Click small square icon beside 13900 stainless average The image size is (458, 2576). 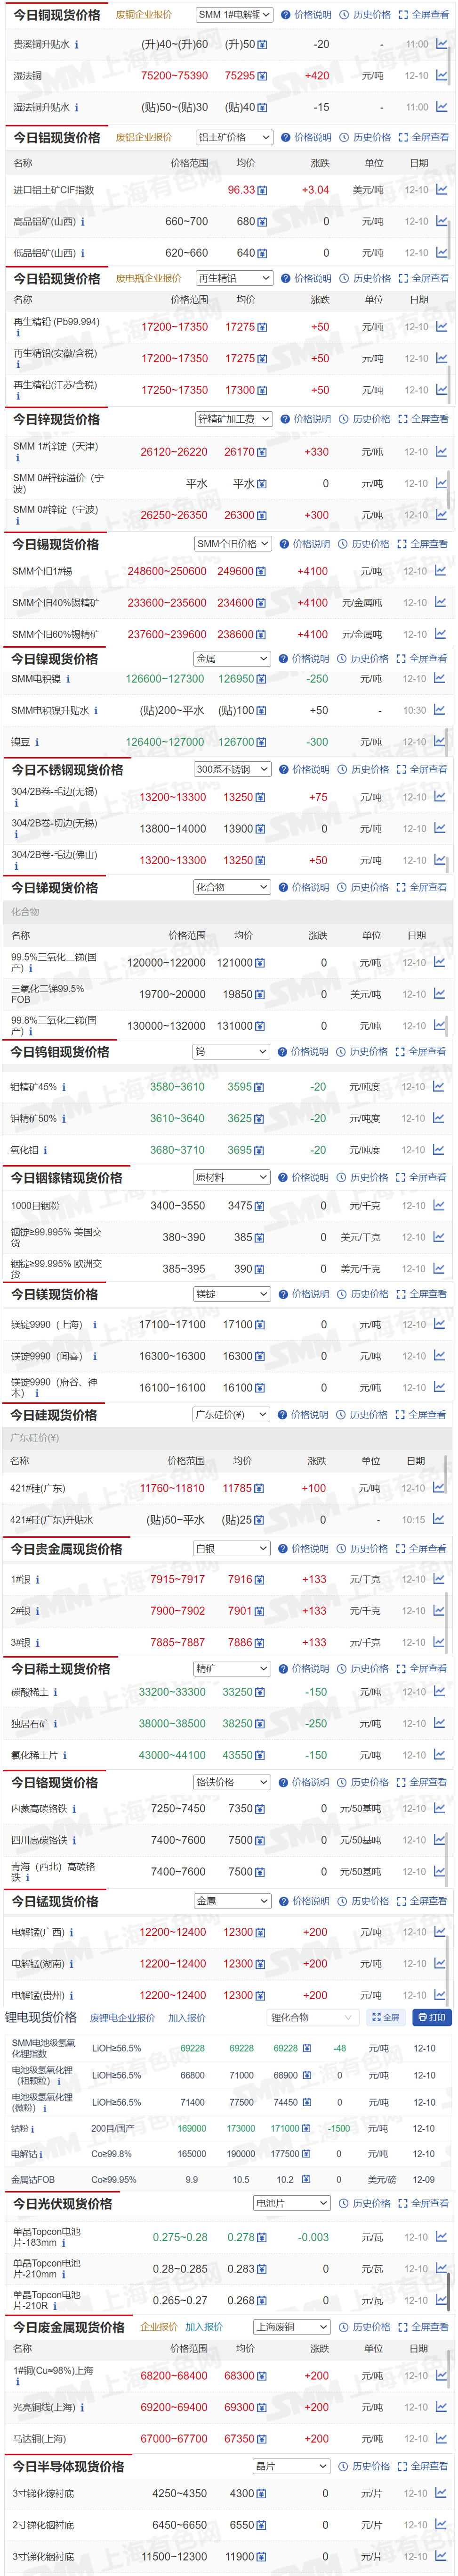click(x=261, y=829)
